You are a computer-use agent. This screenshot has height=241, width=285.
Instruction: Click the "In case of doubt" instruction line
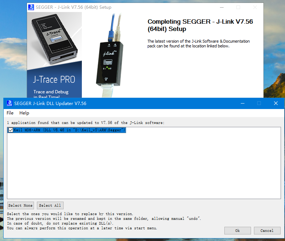coord(60,223)
